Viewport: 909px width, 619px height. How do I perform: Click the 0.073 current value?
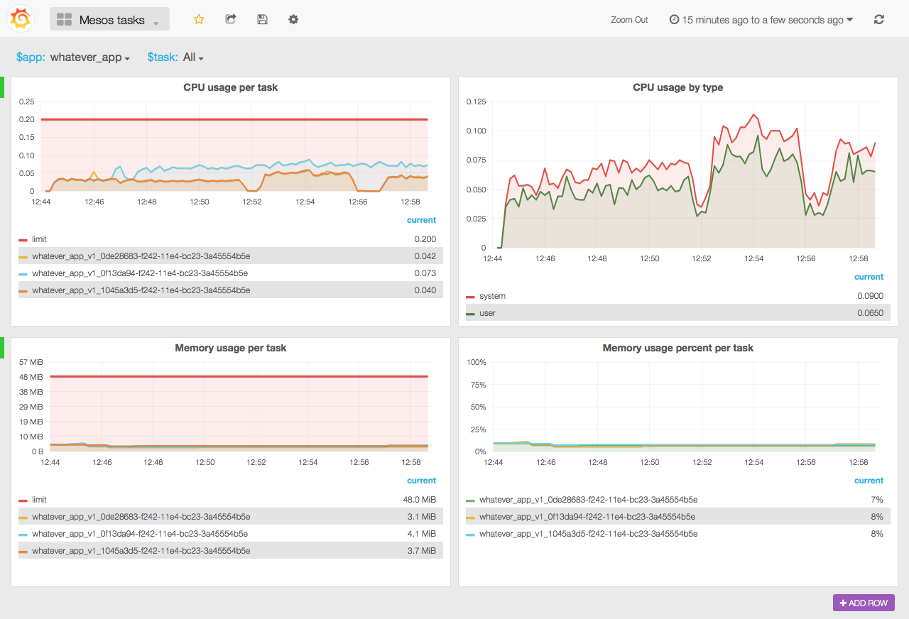[425, 273]
